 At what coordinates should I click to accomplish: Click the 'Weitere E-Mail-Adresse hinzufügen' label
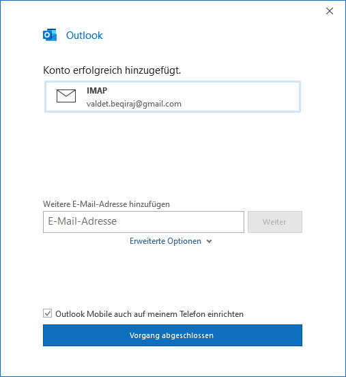[106, 204]
